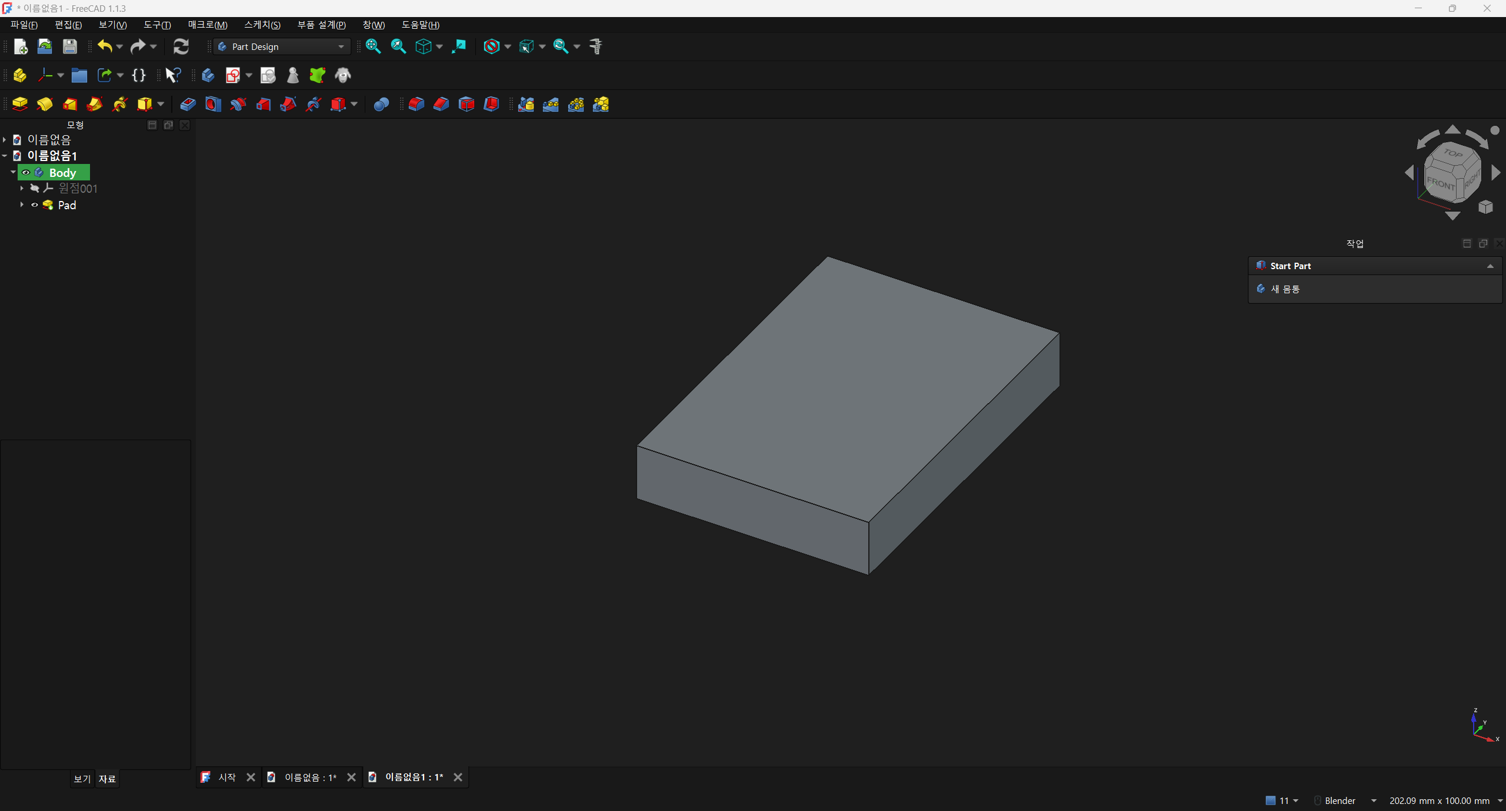The height and width of the screenshot is (811, 1506).
Task: Open the Boolean operation tool
Action: coord(381,105)
